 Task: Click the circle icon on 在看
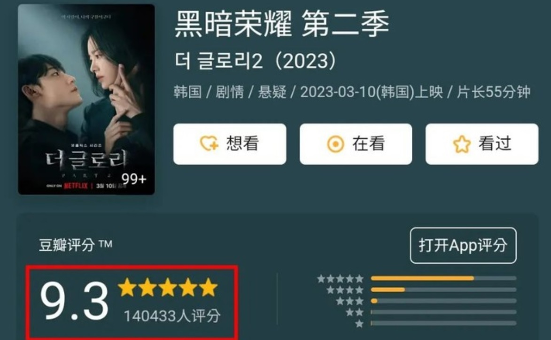[x=335, y=144]
